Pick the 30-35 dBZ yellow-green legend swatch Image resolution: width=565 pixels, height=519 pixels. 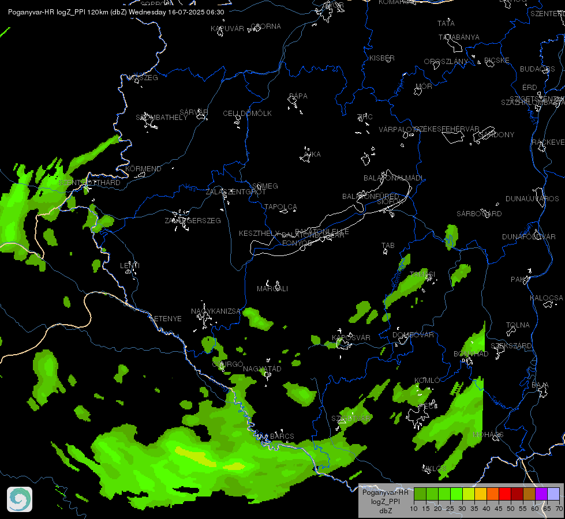click(469, 494)
